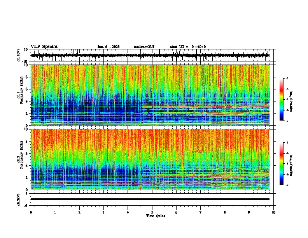This screenshot has width=308, height=238.
Task: Click the ch.2 color bar "log(PSD)" label
Action: point(291,165)
